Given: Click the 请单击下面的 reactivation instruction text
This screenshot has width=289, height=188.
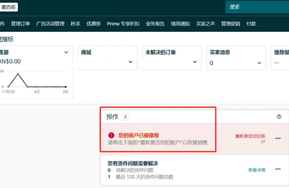Looking at the screenshot, I should click(157, 143).
